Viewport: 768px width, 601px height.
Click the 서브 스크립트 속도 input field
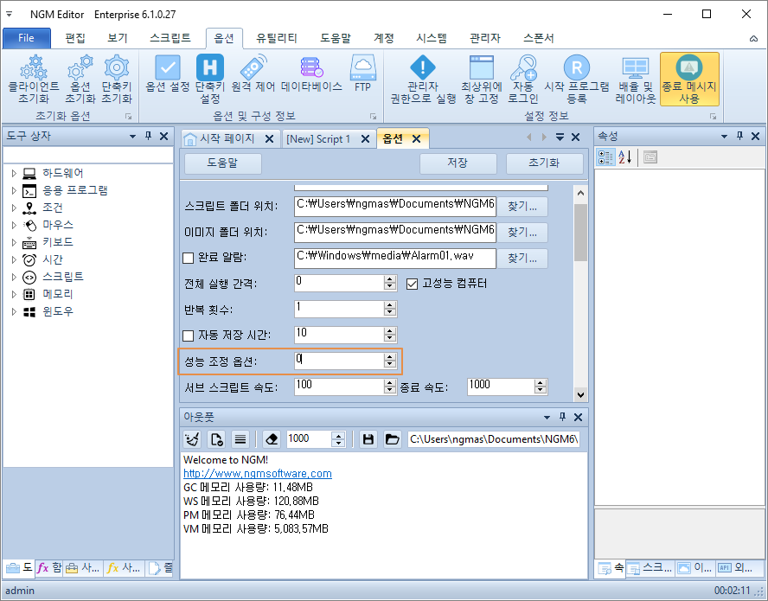pos(339,387)
